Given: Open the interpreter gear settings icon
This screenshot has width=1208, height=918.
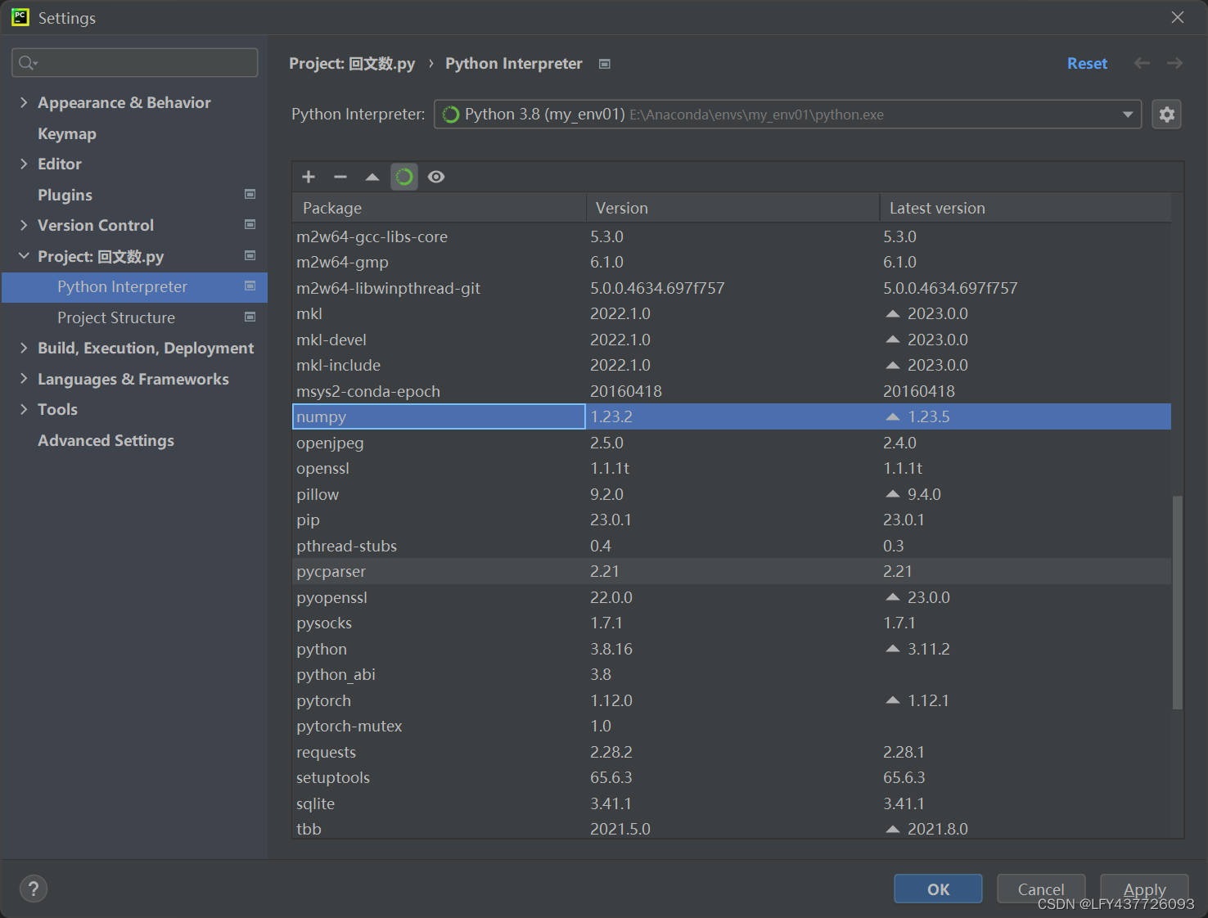Looking at the screenshot, I should [1167, 115].
